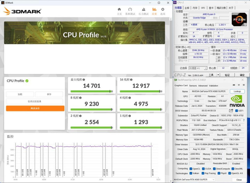Click the CPU Profile banner image
The width and height of the screenshot is (250, 183).
pyautogui.click(x=84, y=33)
